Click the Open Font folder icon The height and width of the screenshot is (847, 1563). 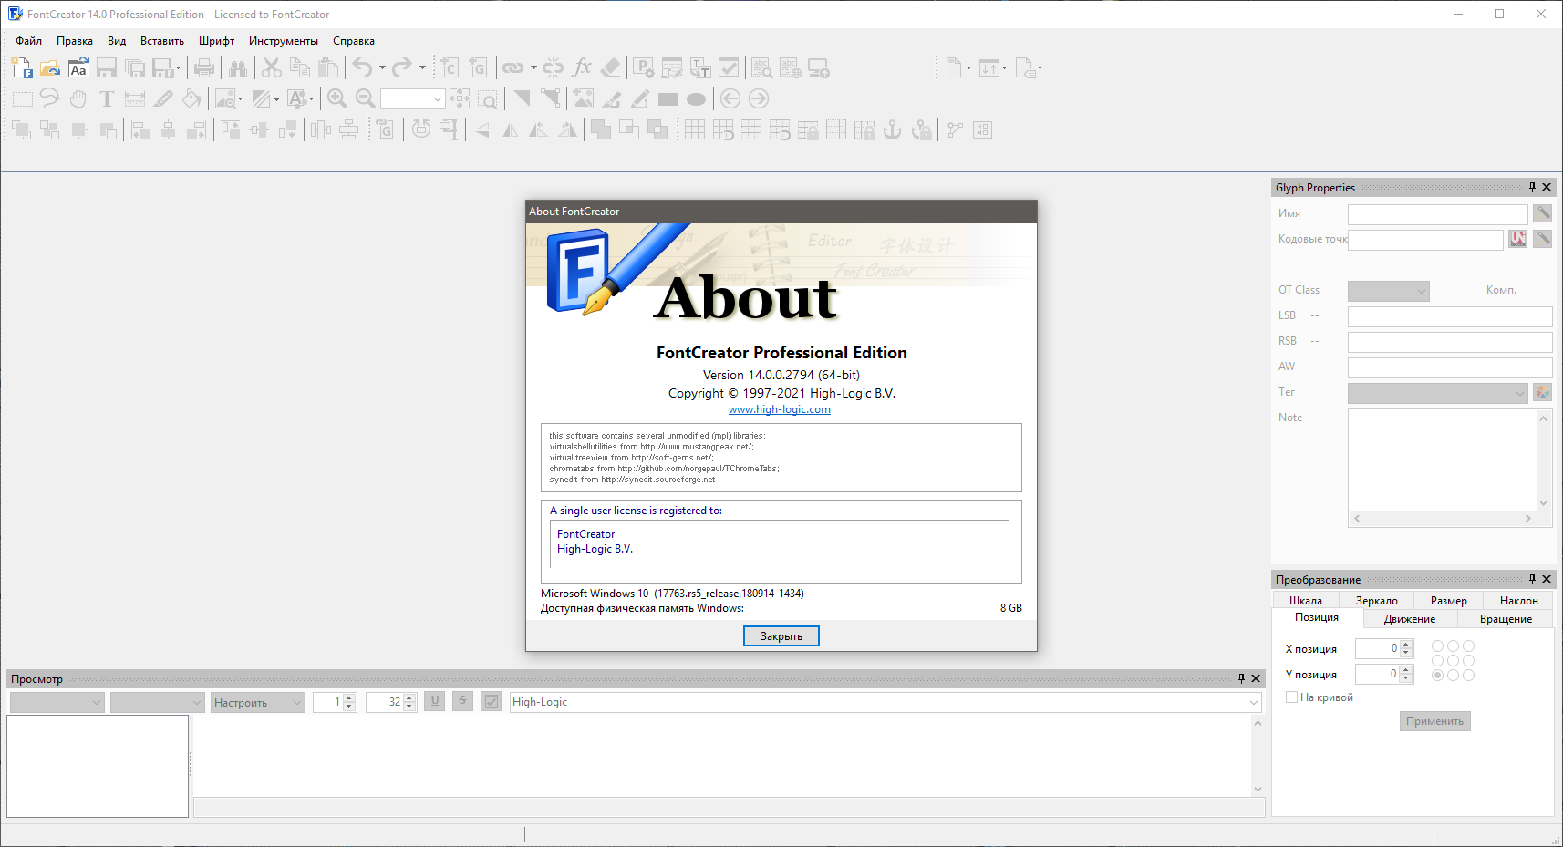click(50, 67)
